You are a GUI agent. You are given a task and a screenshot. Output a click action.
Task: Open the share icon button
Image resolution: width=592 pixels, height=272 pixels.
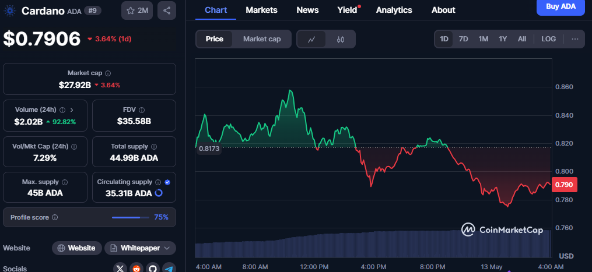click(166, 10)
